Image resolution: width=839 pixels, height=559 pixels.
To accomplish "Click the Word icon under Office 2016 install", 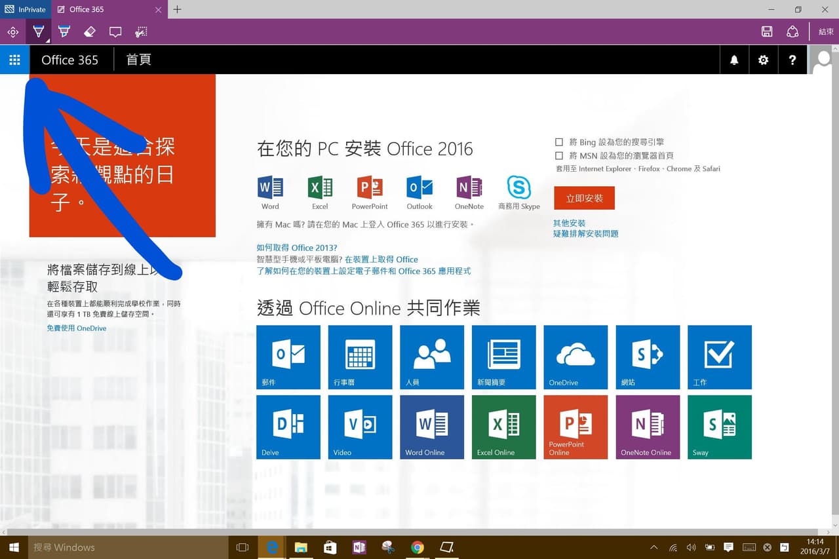I will click(270, 187).
